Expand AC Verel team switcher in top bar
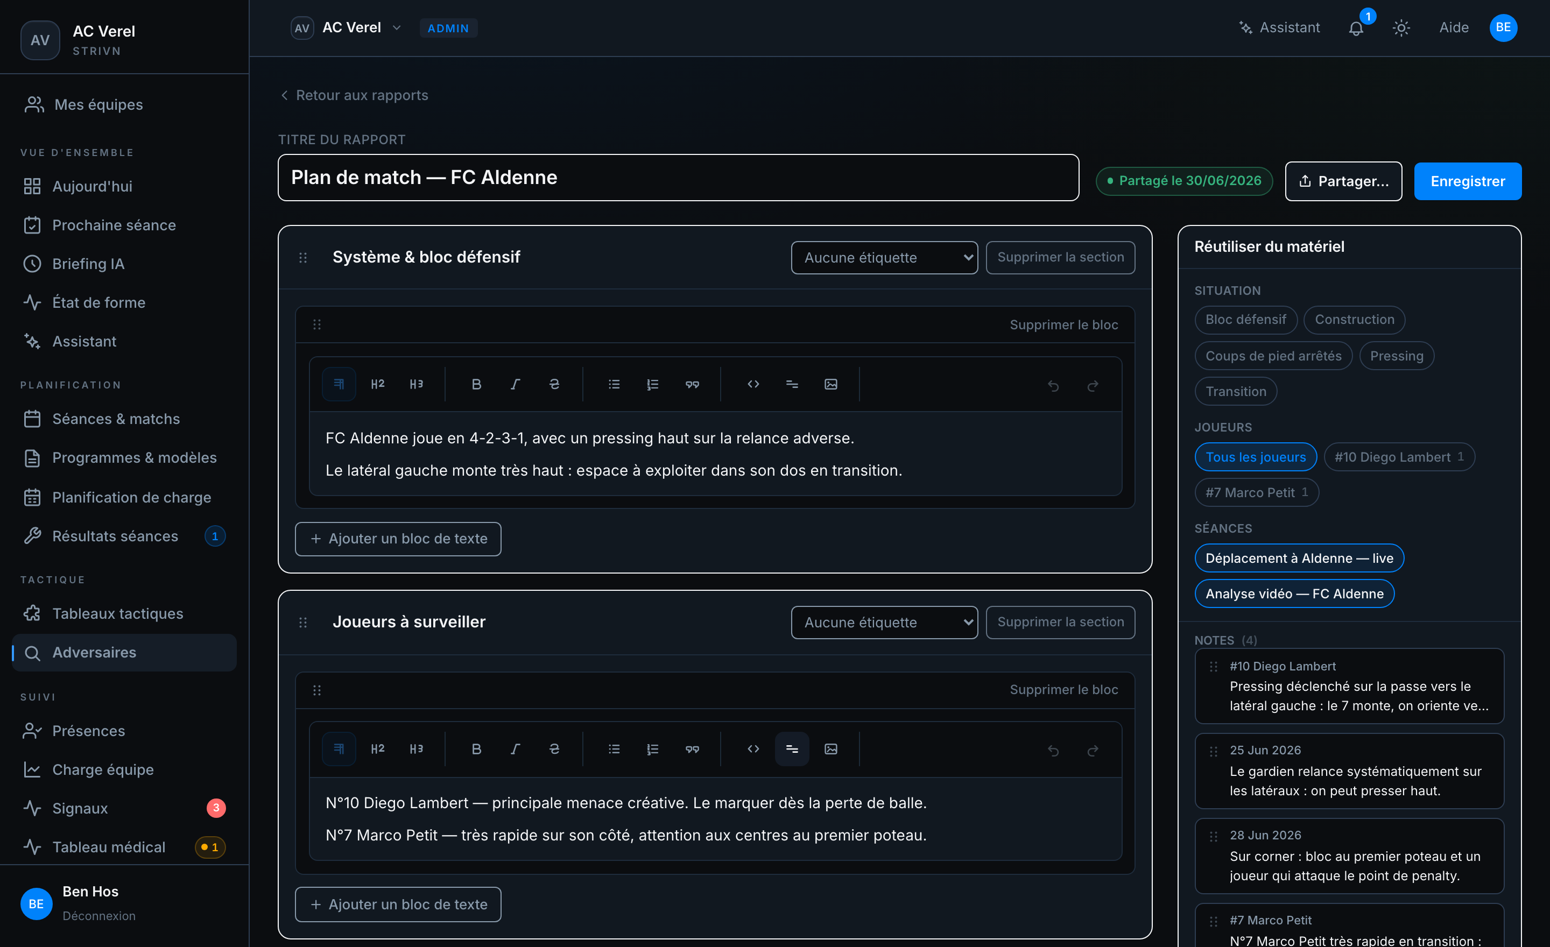Screen dimensions: 1550x947 click(x=347, y=27)
